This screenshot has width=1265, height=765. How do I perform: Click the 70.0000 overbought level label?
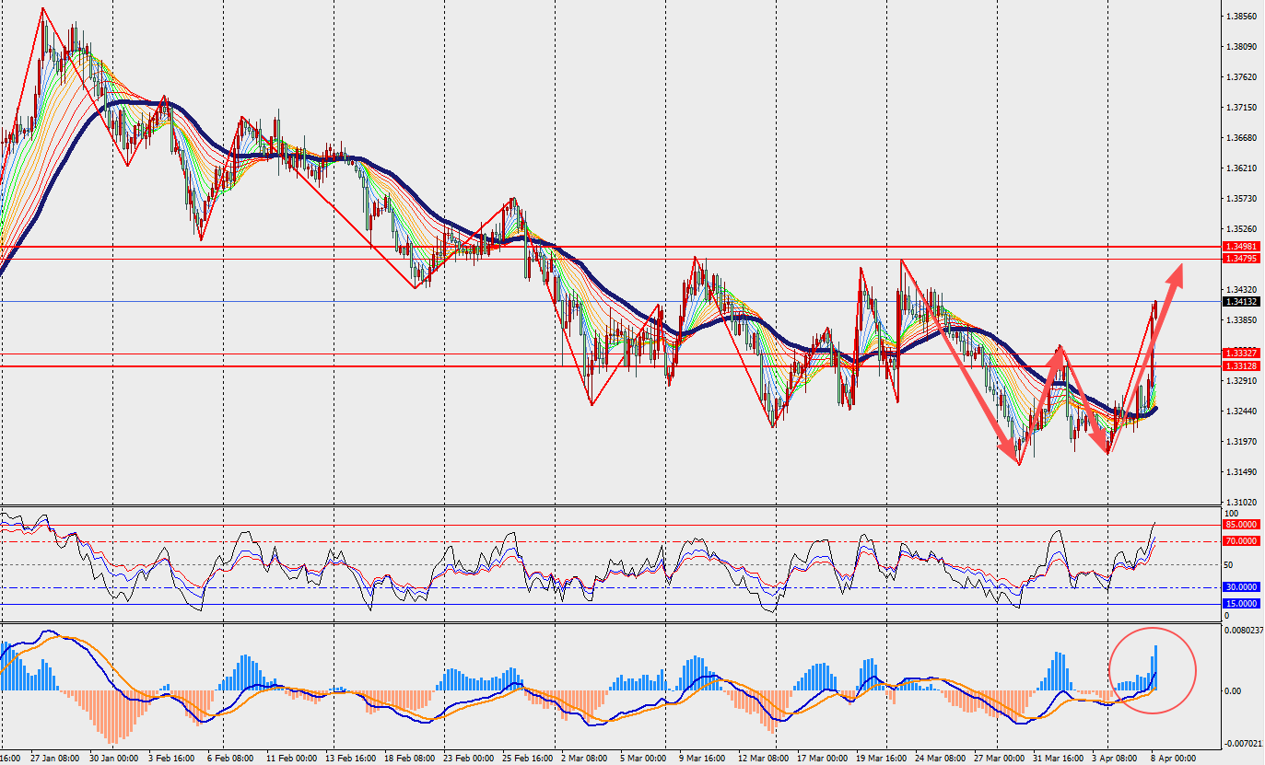1241,541
